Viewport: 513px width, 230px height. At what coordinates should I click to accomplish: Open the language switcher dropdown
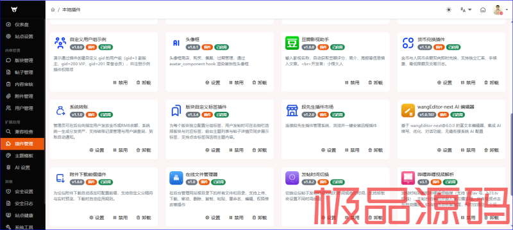pos(466,10)
